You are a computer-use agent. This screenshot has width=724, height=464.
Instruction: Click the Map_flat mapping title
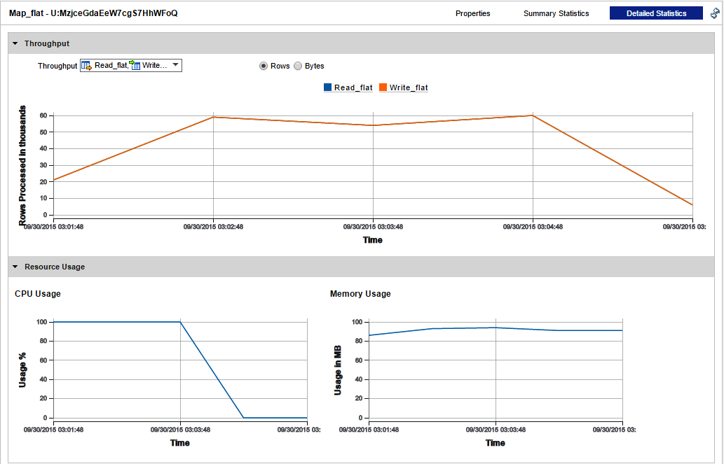pos(93,13)
